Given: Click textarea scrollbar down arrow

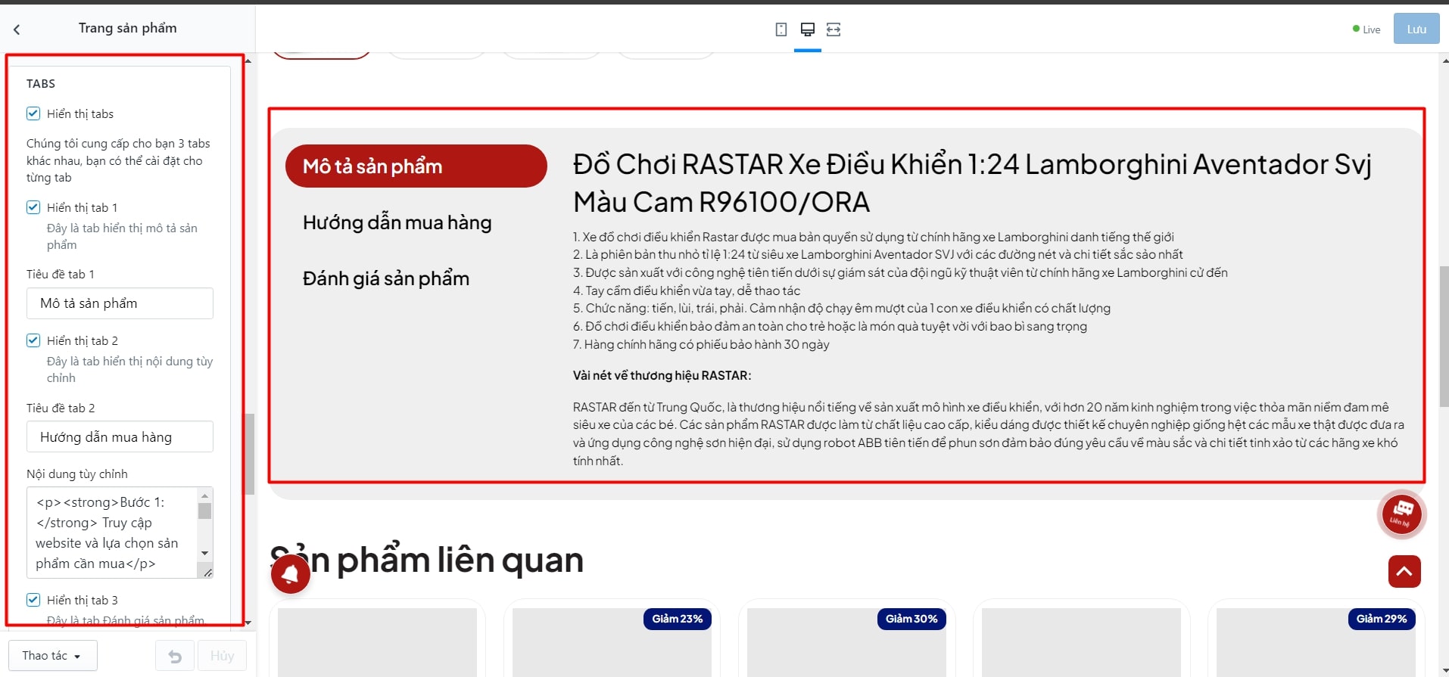Looking at the screenshot, I should (204, 554).
